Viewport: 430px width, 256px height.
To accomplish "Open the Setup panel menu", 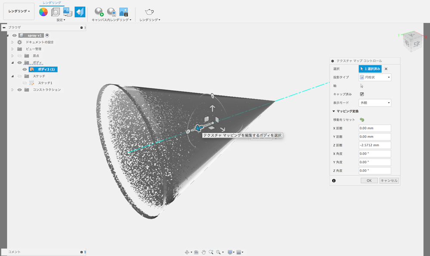I will (x=61, y=20).
